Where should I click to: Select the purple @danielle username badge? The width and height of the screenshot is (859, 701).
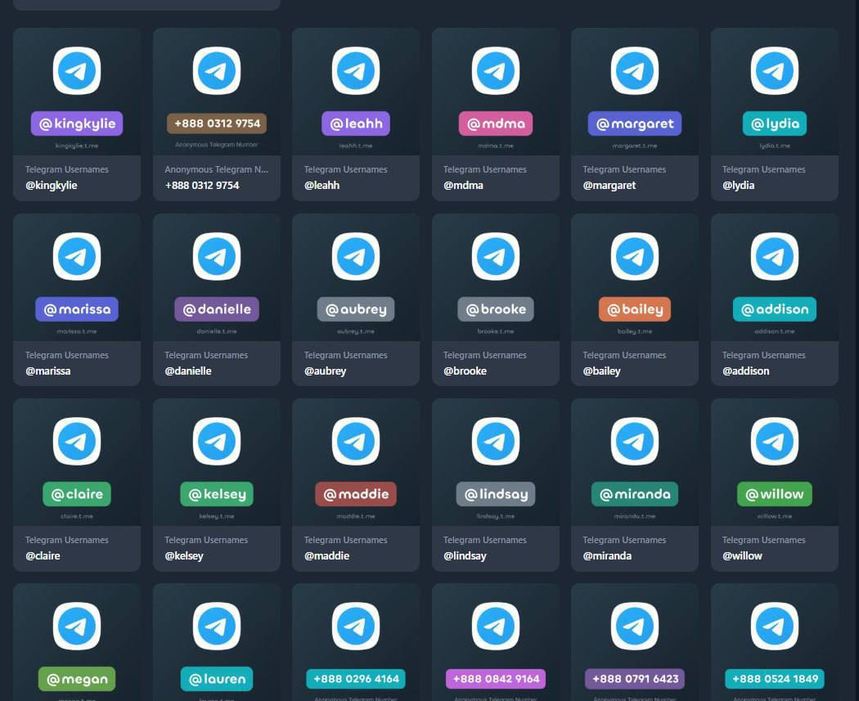(217, 309)
